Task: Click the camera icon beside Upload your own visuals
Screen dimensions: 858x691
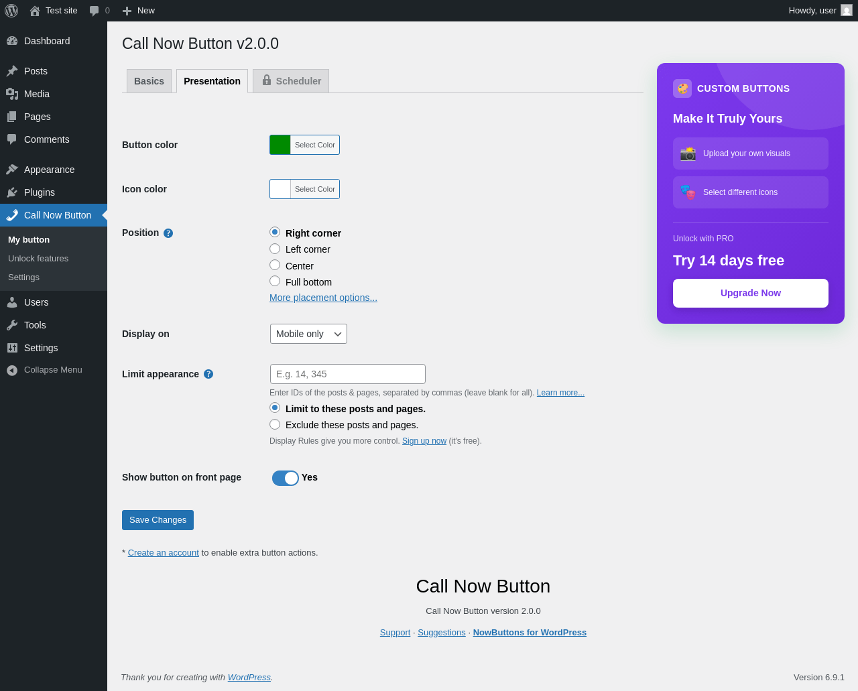Action: pyautogui.click(x=688, y=153)
